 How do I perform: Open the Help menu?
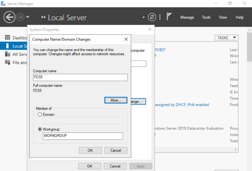tap(239, 17)
